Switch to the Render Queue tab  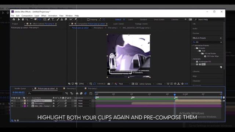click(20, 88)
